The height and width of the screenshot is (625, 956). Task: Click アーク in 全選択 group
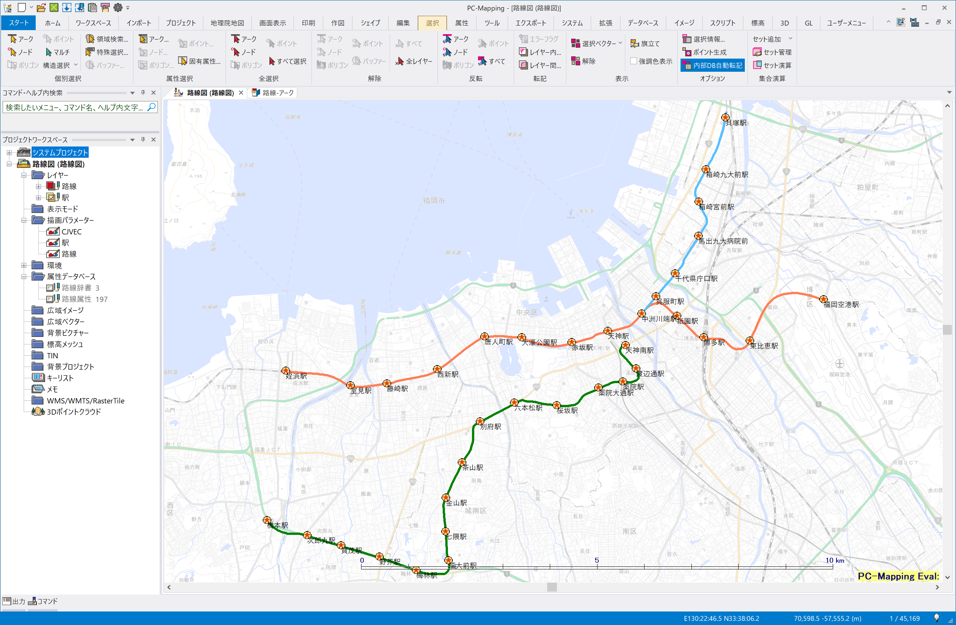[x=244, y=39]
